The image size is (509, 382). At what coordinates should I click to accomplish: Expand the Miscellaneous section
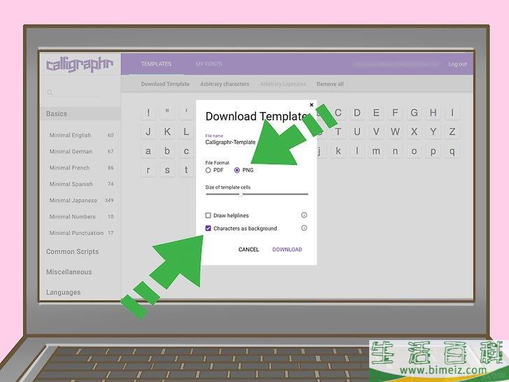coord(69,272)
